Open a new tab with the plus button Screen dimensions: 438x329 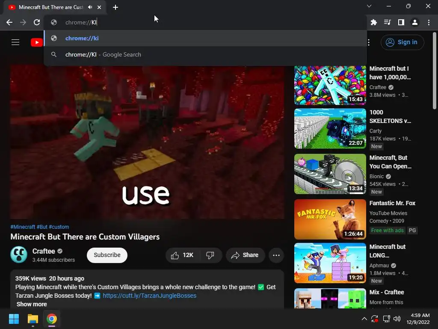click(x=115, y=7)
